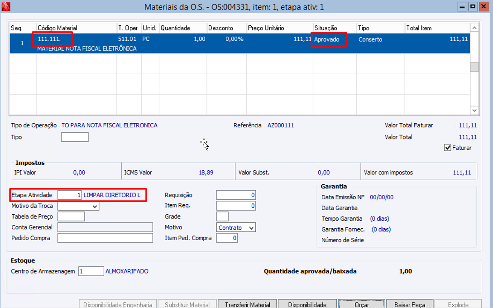
Task: Click the 1,00 quantity cell in grid
Action: [x=200, y=39]
